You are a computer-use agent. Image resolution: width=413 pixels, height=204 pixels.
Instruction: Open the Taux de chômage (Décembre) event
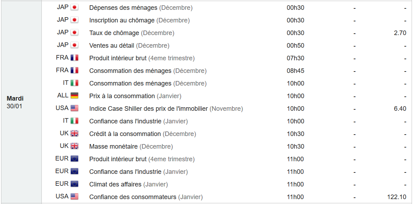coord(132,33)
